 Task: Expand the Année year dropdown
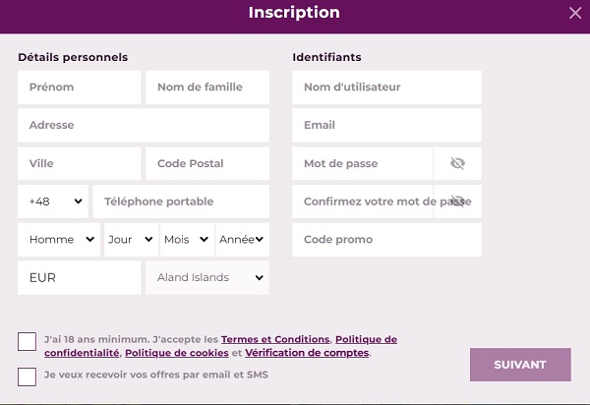(242, 240)
